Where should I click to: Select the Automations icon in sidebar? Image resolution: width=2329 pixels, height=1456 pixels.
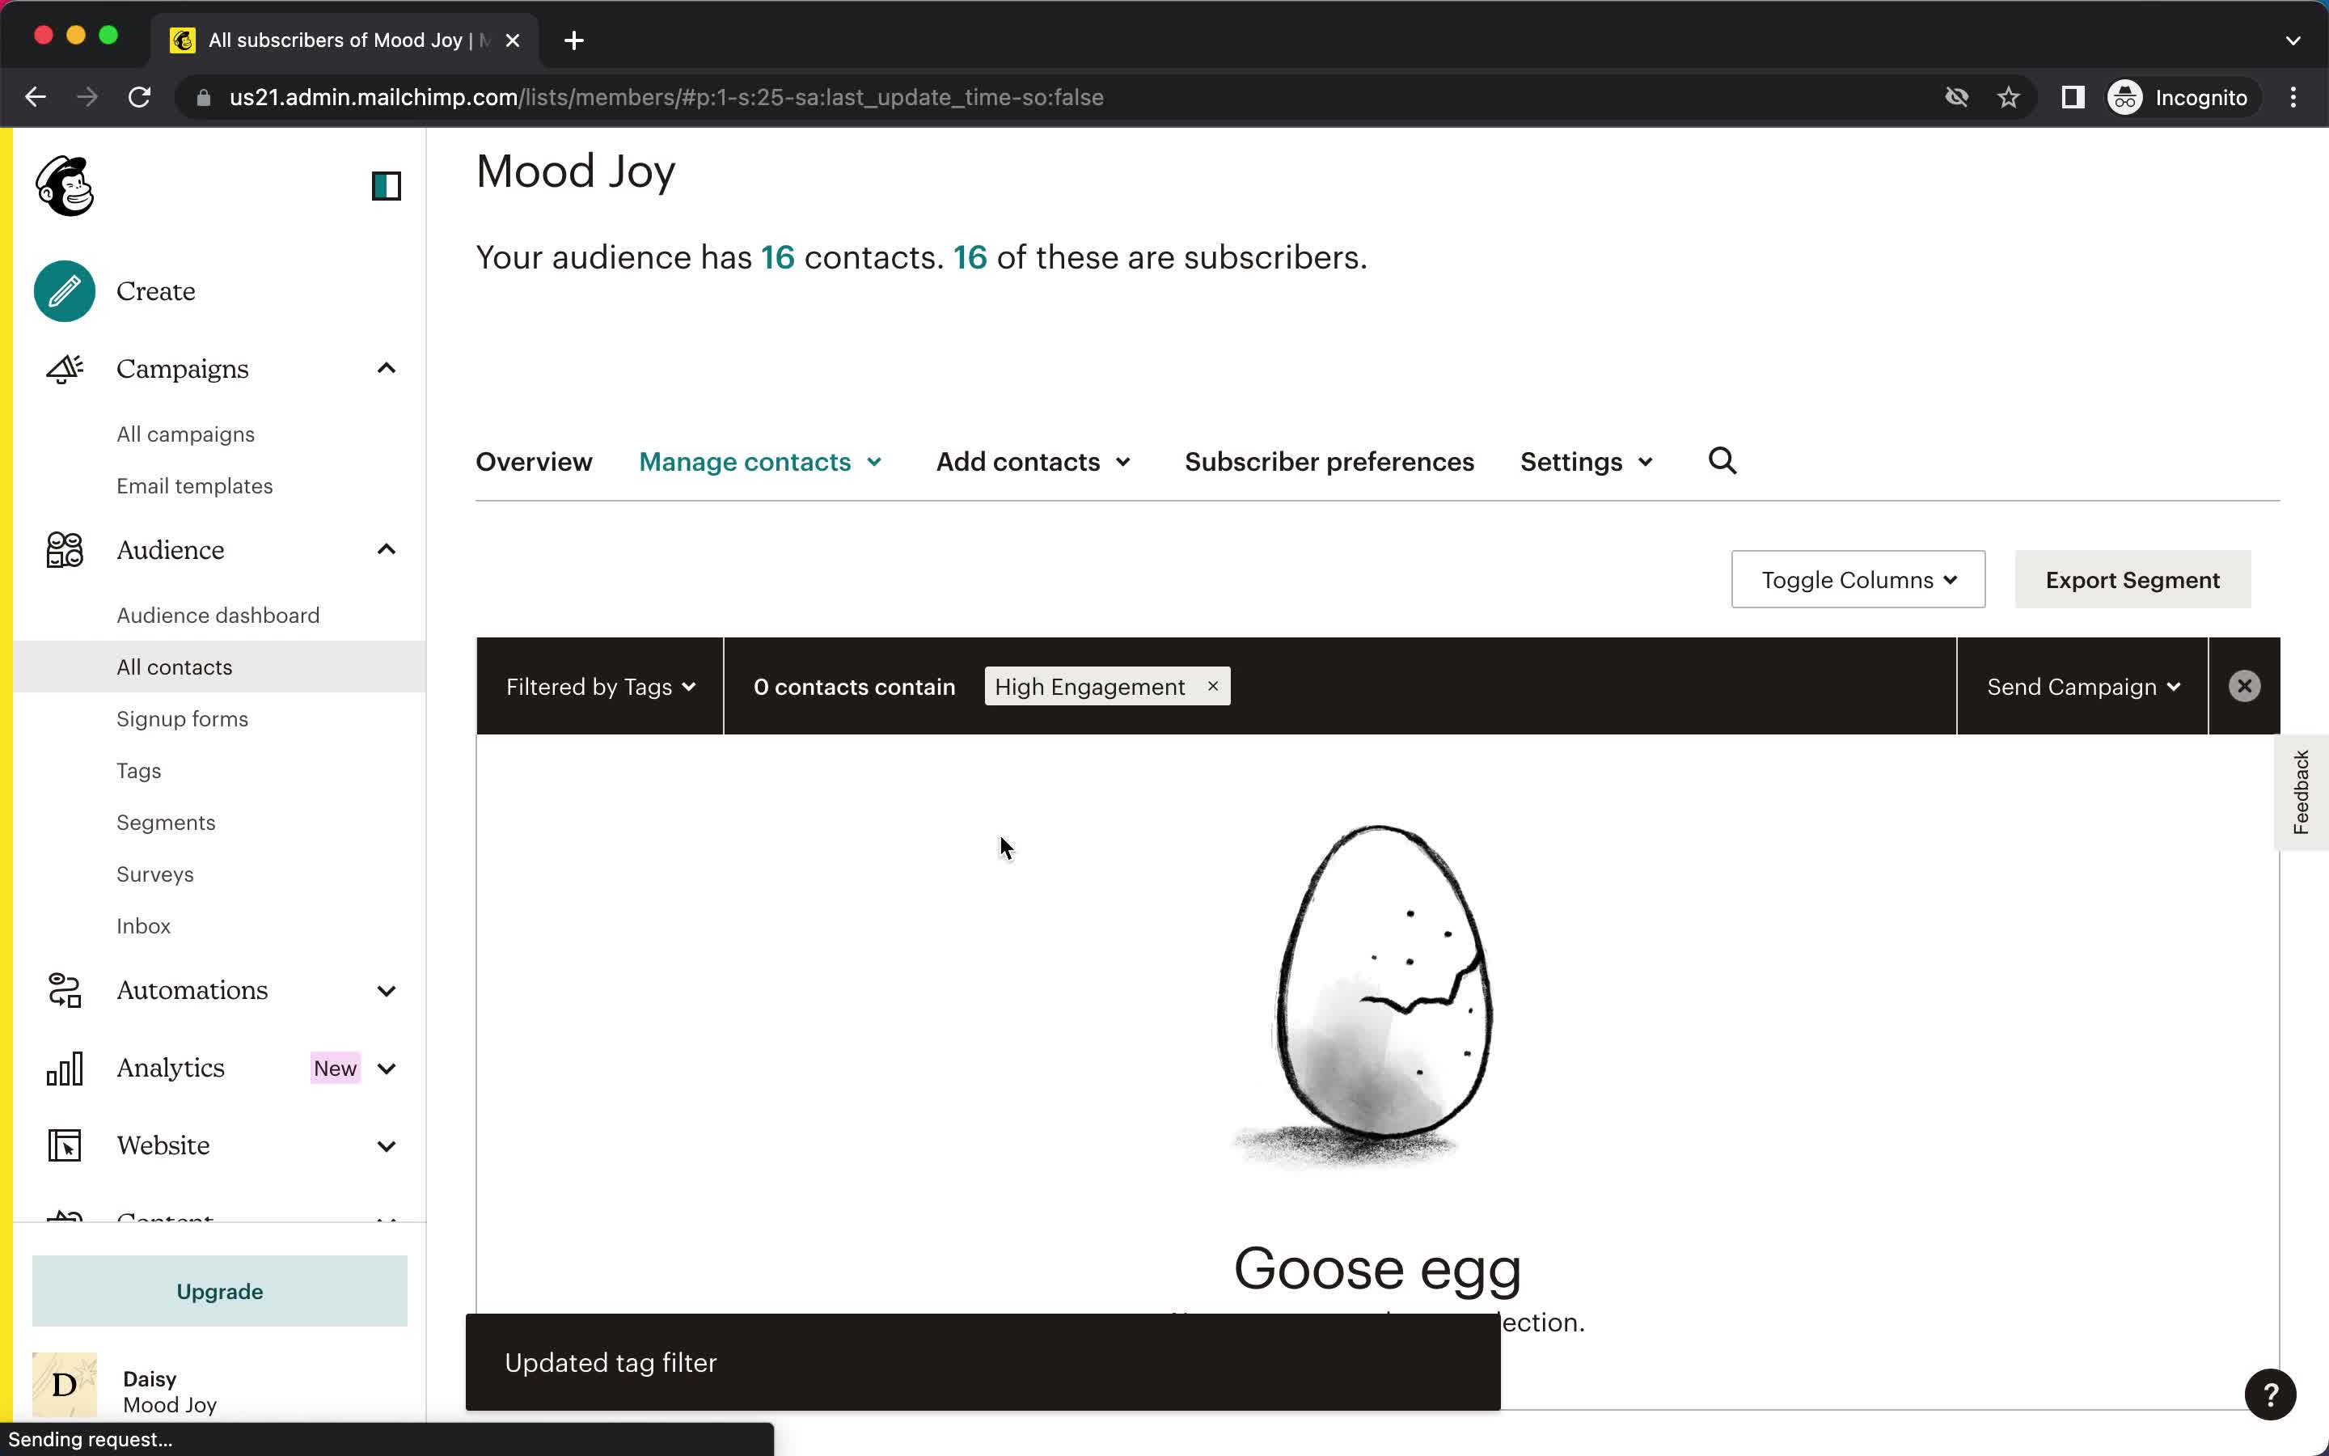pyautogui.click(x=64, y=990)
